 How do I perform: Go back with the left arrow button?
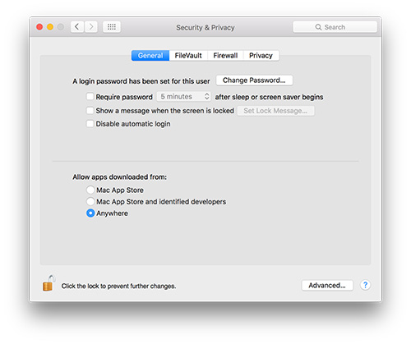(x=77, y=27)
